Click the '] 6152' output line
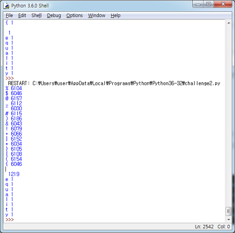The width and height of the screenshot is (235, 233). [x=14, y=139]
